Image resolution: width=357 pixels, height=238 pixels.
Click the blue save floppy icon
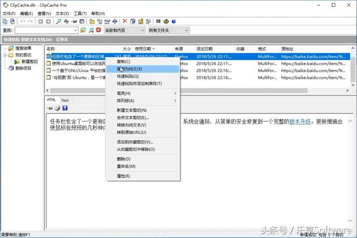point(65,108)
